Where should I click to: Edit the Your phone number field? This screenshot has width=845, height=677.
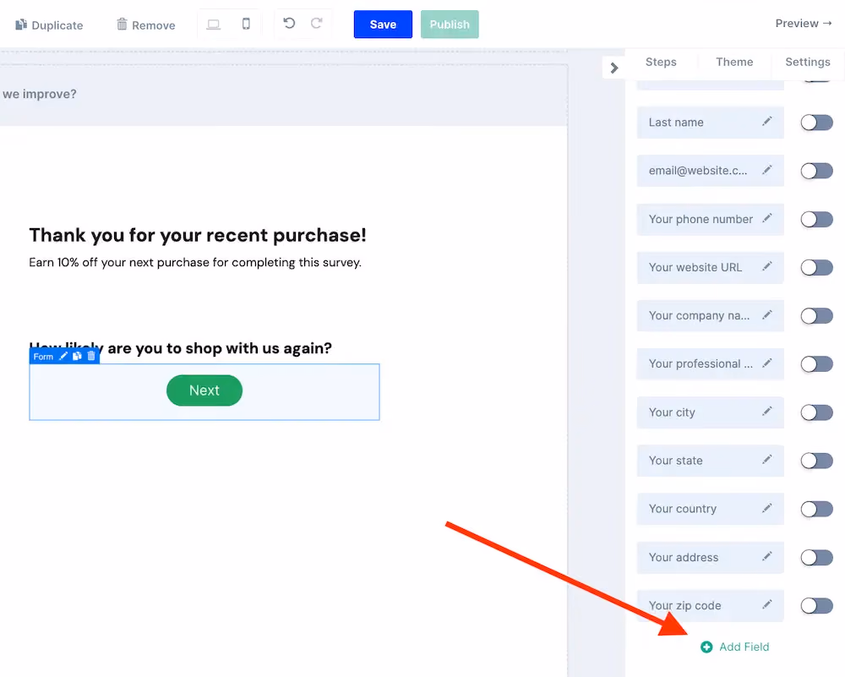click(767, 218)
